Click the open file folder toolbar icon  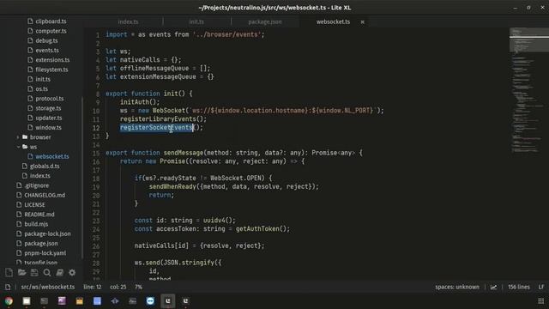click(x=21, y=273)
